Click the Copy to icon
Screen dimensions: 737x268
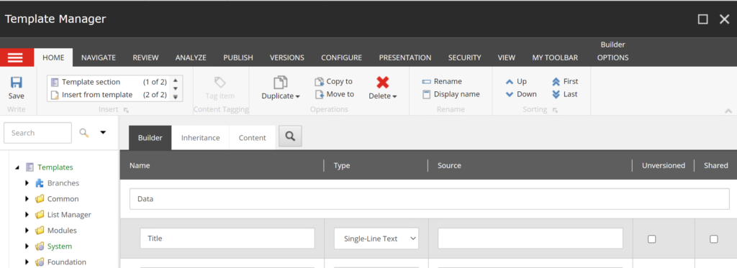(319, 82)
